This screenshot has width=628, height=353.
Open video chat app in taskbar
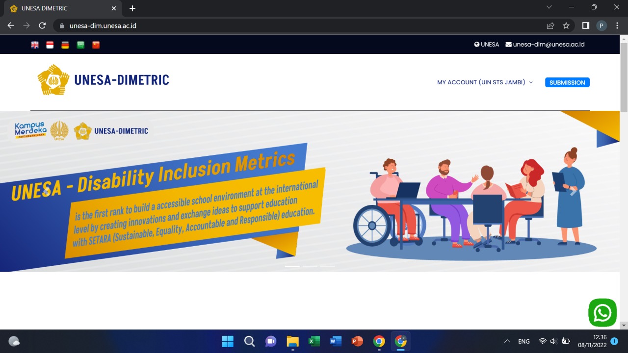pos(271,341)
